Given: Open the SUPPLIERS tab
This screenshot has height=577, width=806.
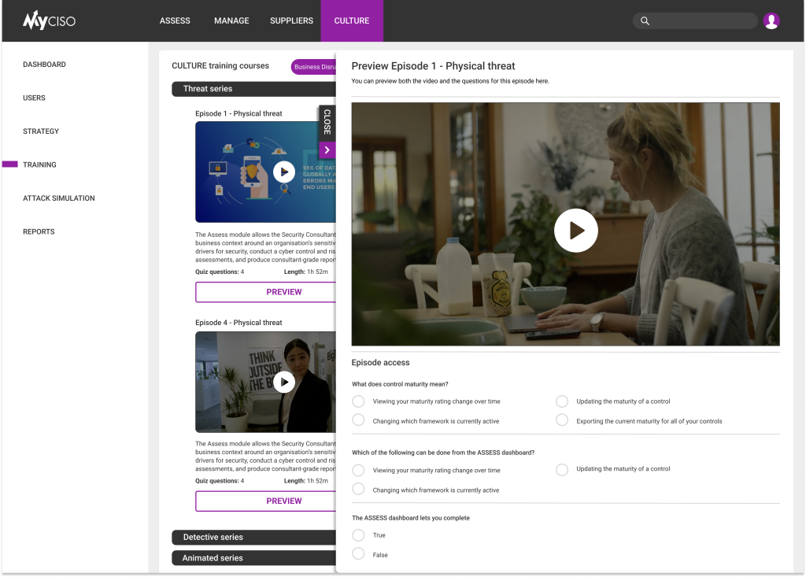Looking at the screenshot, I should [291, 20].
